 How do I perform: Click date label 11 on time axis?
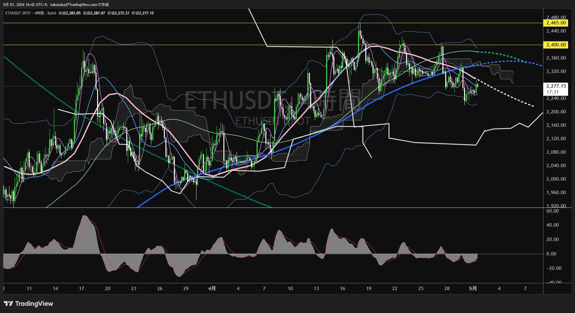point(29,289)
